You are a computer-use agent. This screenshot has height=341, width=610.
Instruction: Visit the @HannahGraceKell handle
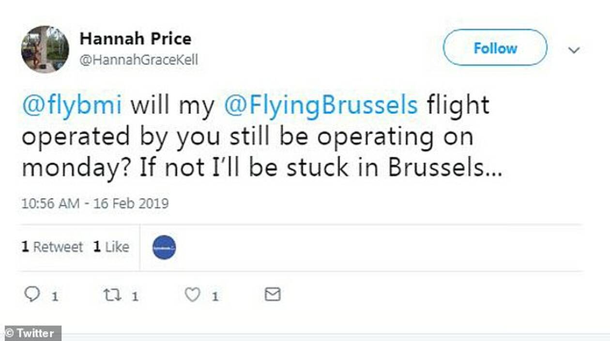pos(138,61)
